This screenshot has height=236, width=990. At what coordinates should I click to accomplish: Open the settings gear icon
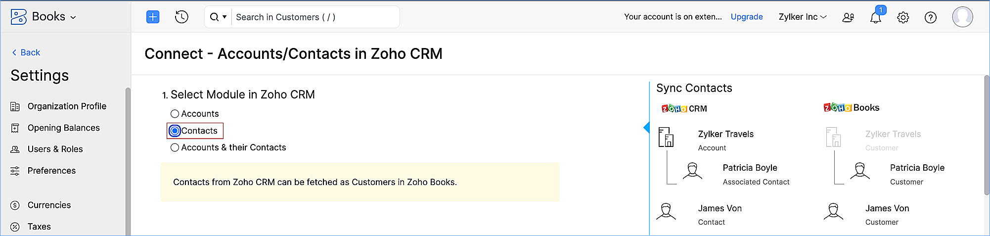tap(903, 18)
